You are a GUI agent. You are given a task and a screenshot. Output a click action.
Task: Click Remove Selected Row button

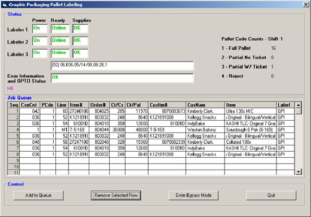[x=116, y=195]
